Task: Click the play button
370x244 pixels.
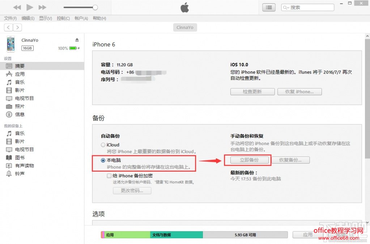Action: [x=30, y=7]
